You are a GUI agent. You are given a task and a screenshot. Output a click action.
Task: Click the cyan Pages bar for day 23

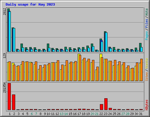(106, 42)
